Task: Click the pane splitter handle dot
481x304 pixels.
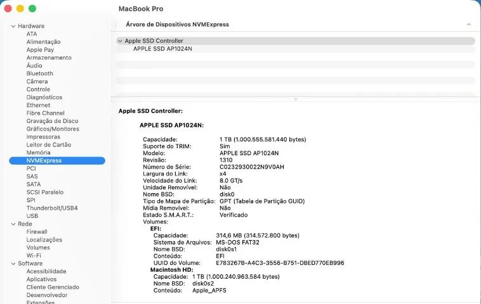Action: (296, 99)
